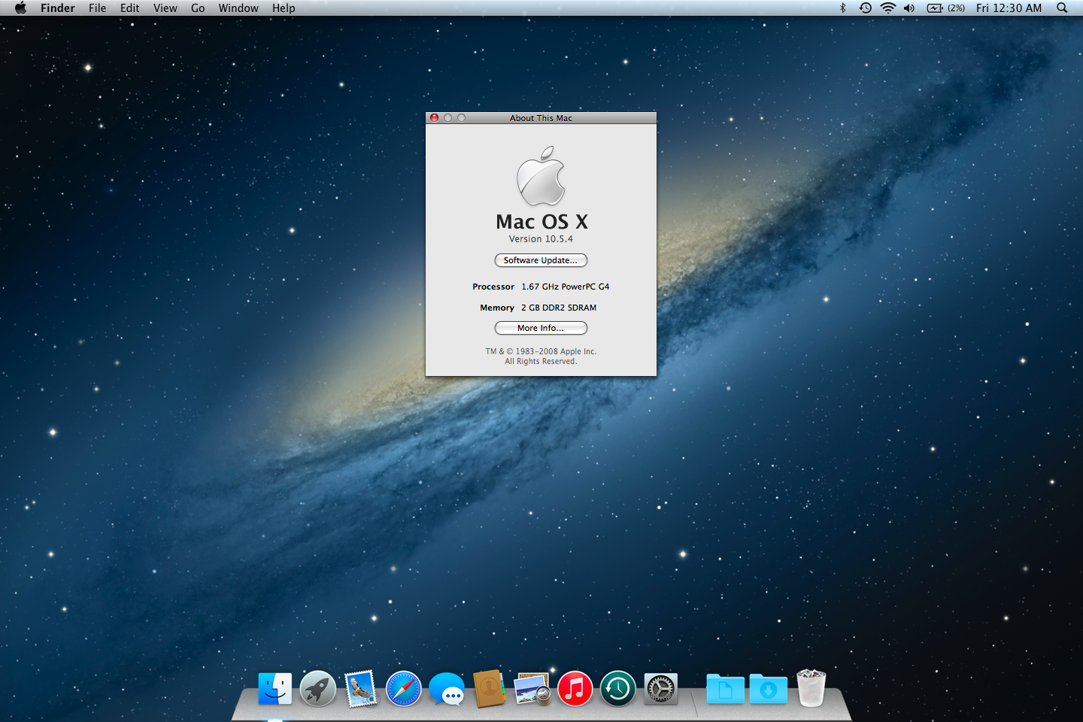
Task: Click the Software Update... button
Action: [541, 260]
